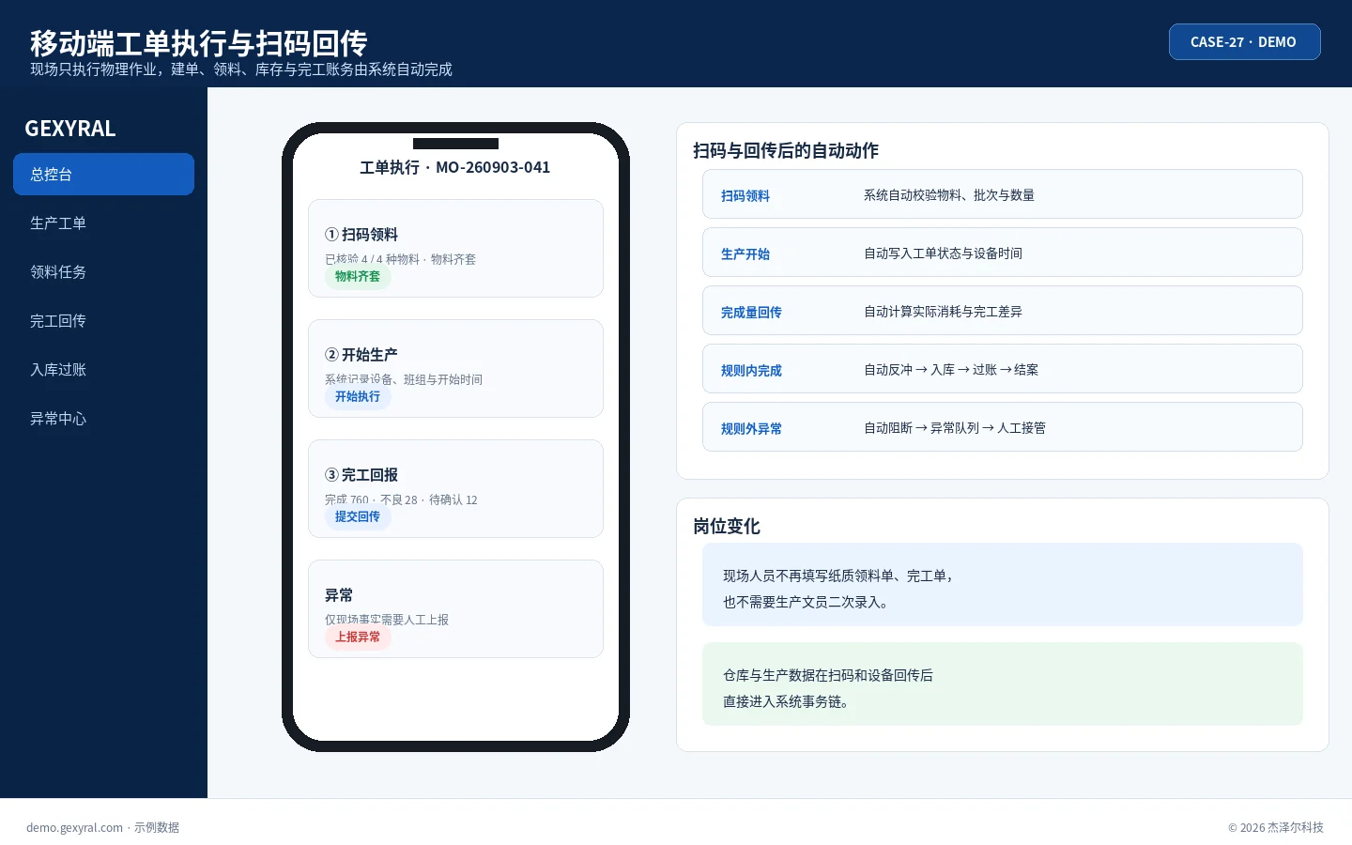
Task: Click the 异常 card title in the phone
Action: point(339,595)
